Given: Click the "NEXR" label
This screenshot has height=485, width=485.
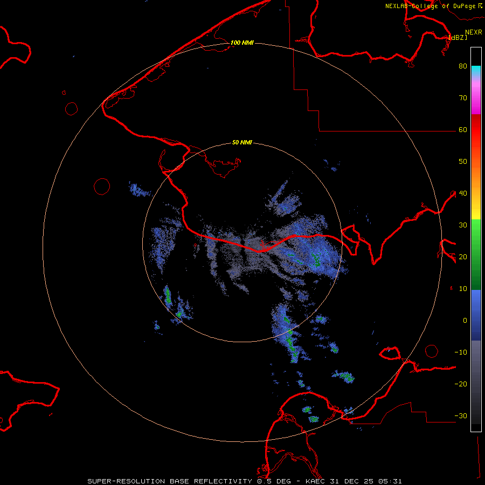Looking at the screenshot, I should click(474, 32).
